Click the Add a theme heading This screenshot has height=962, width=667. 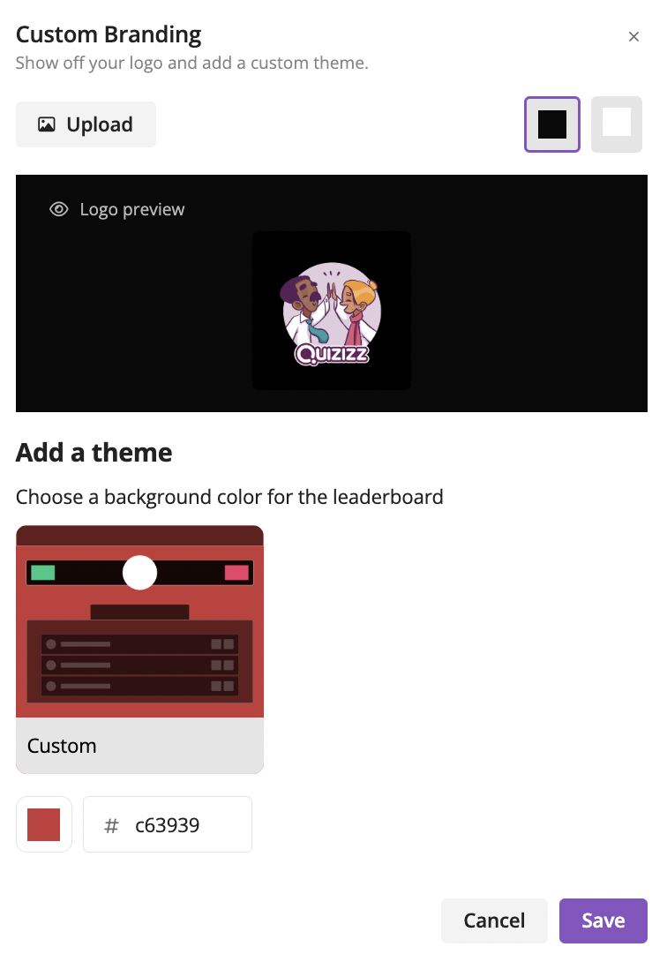(x=94, y=453)
